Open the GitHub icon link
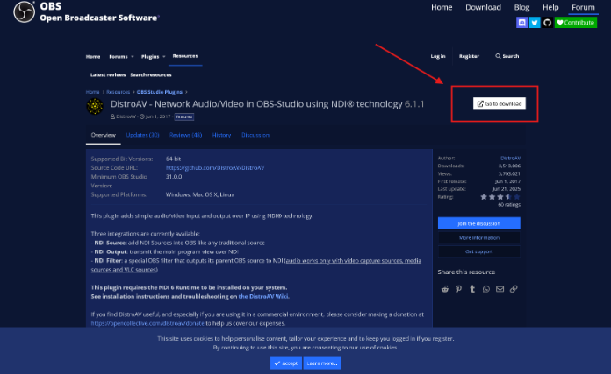Screen dimensions: 611x374 [547, 23]
